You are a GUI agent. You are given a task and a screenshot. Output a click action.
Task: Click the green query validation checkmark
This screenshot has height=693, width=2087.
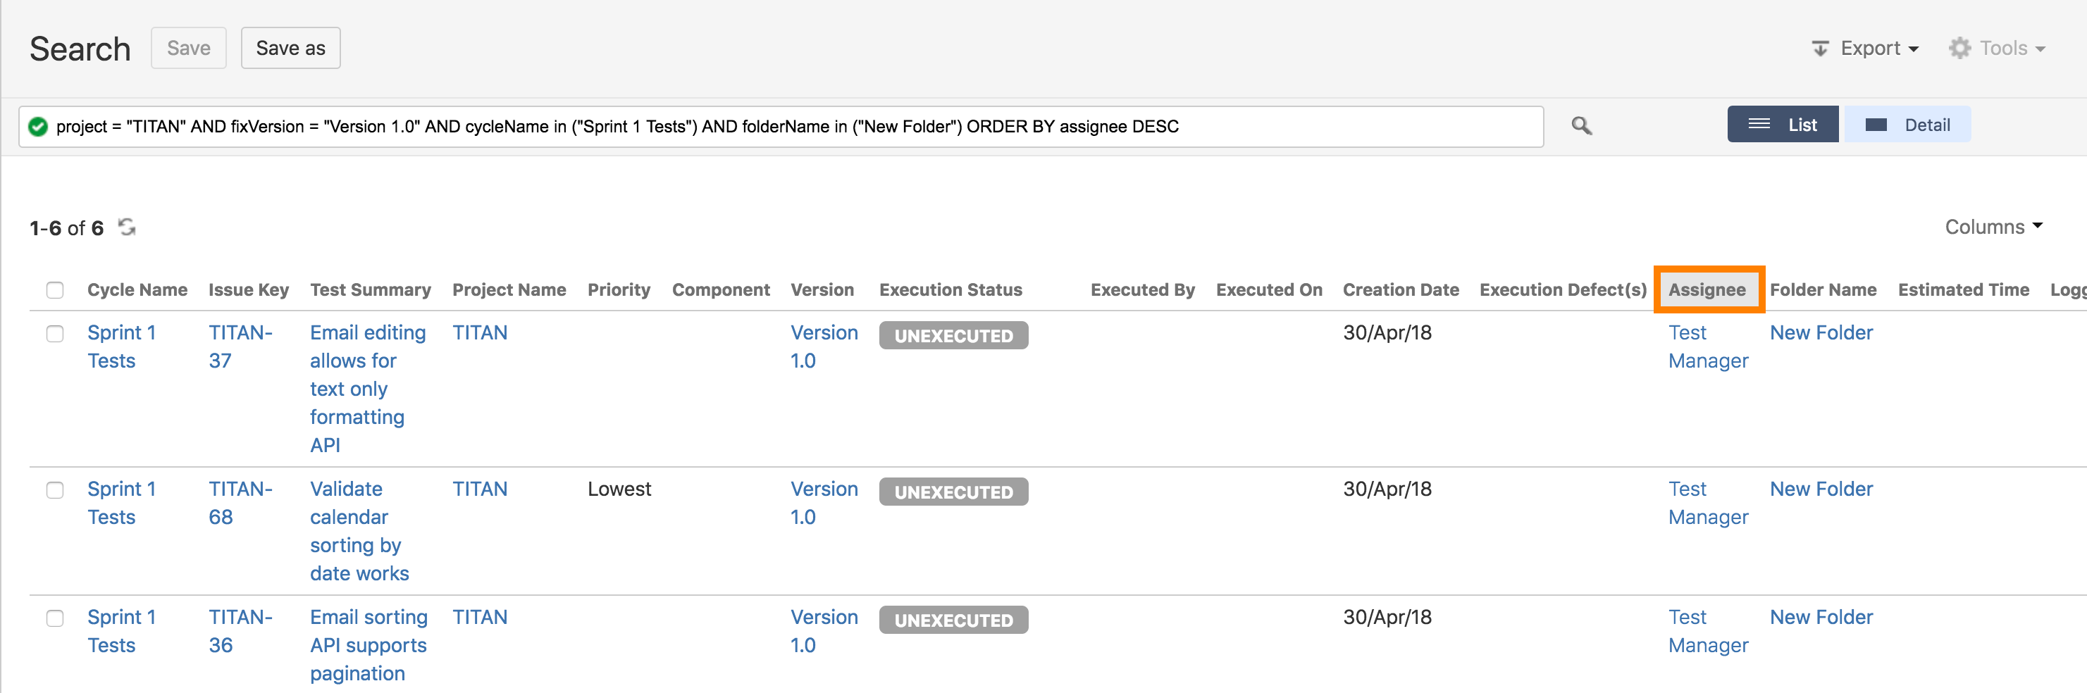pyautogui.click(x=37, y=126)
